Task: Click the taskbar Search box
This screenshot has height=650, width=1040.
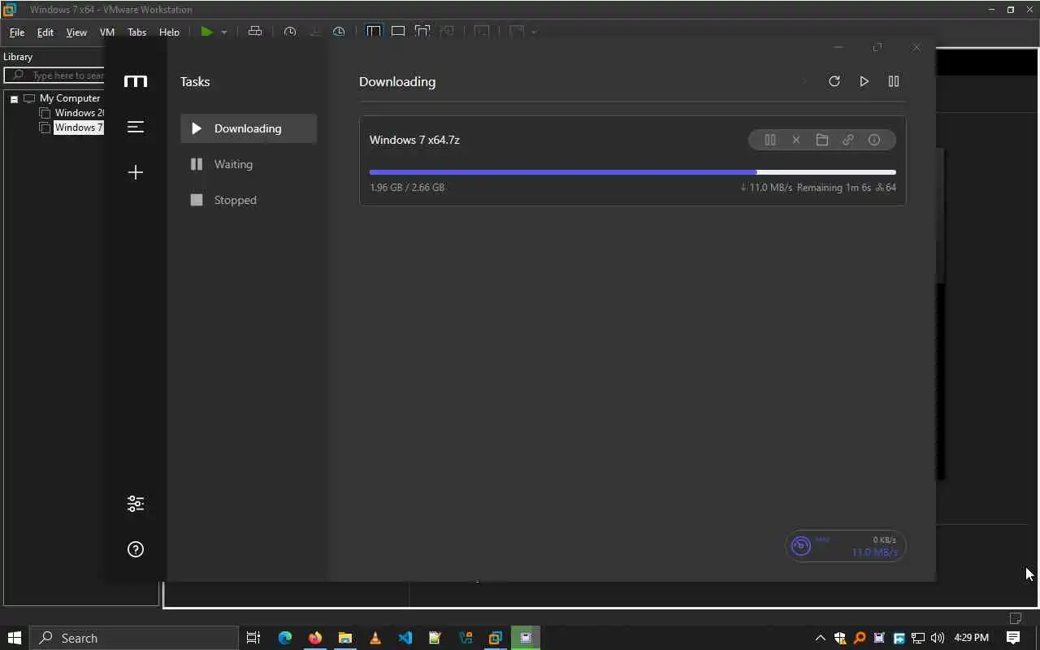Action: [135, 638]
